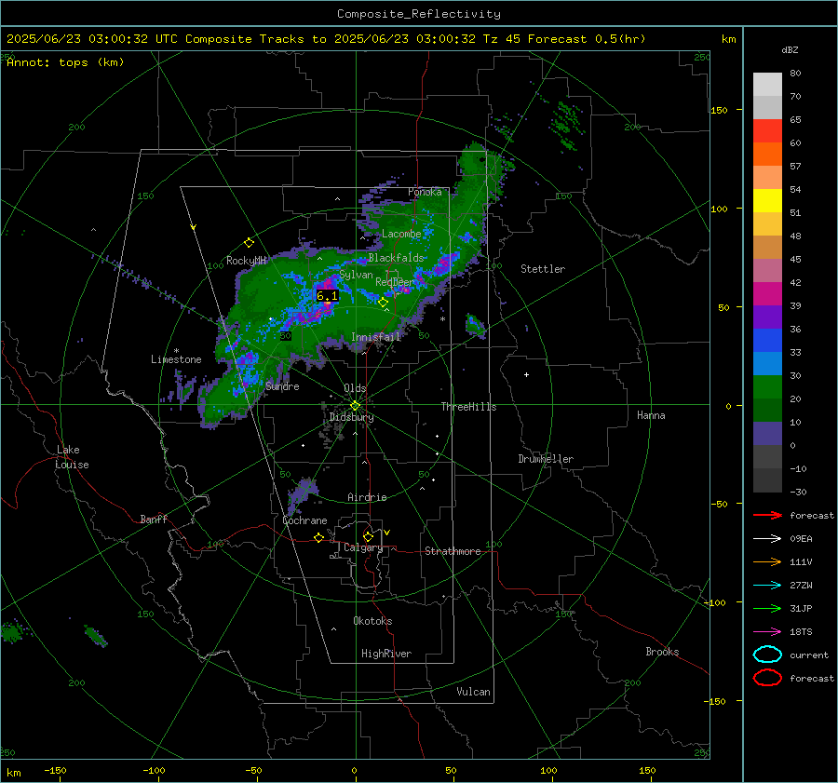Click the Strathmore label
Screen dimensions: 838x783
point(453,551)
